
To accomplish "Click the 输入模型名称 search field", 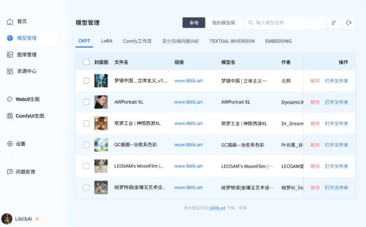I will click(x=285, y=22).
